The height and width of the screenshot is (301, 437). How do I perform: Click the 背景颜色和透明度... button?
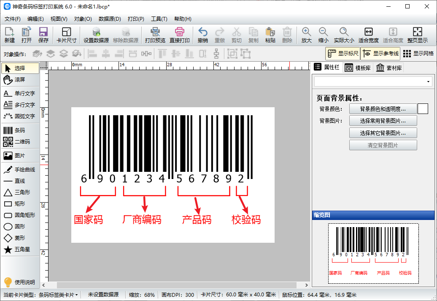[x=383, y=109]
